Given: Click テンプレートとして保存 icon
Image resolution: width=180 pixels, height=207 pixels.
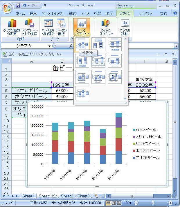Looking at the screenshot, I should point(30,27).
